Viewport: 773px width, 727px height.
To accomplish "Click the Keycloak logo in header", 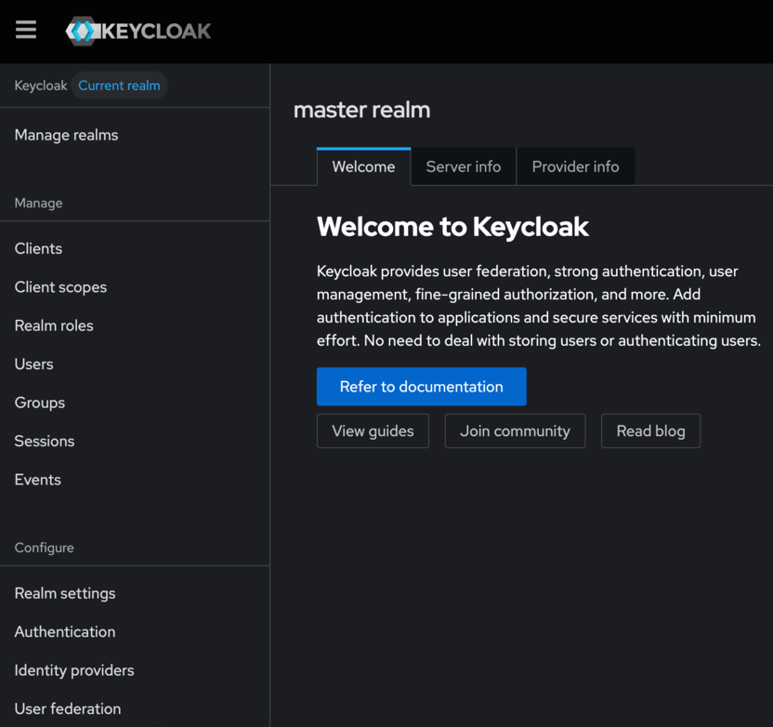I will pyautogui.click(x=138, y=31).
